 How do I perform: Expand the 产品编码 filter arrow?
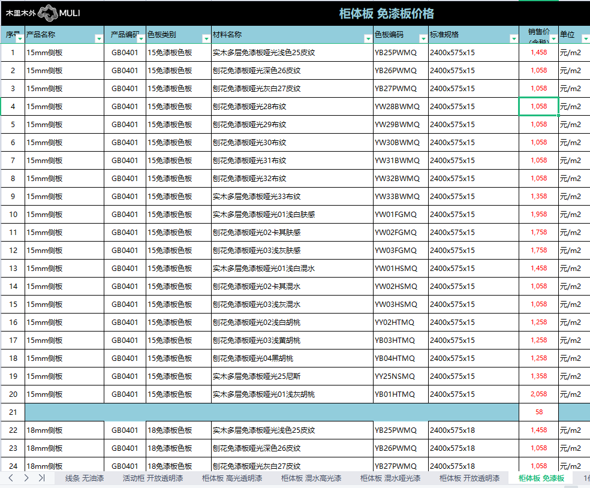[x=141, y=38]
